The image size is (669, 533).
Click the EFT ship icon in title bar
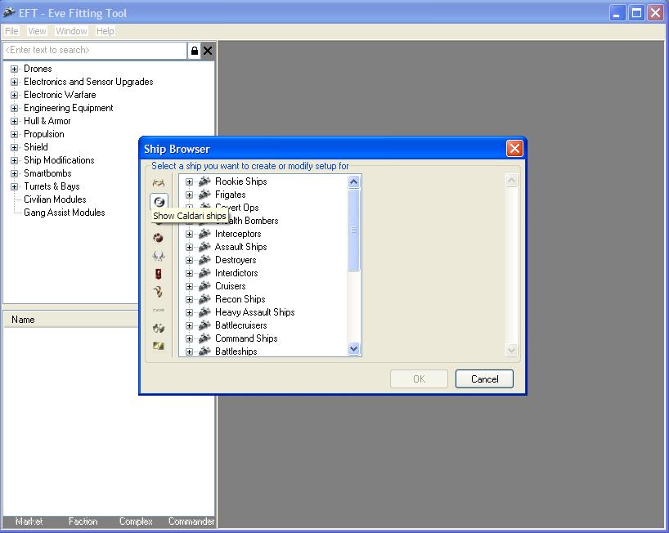pyautogui.click(x=9, y=13)
